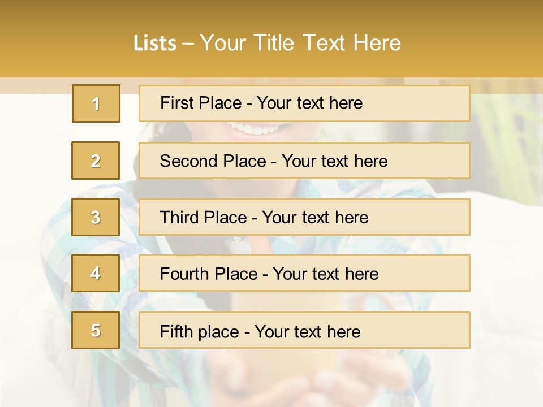Click the number 1 box
The width and height of the screenshot is (543, 407).
[x=96, y=103]
